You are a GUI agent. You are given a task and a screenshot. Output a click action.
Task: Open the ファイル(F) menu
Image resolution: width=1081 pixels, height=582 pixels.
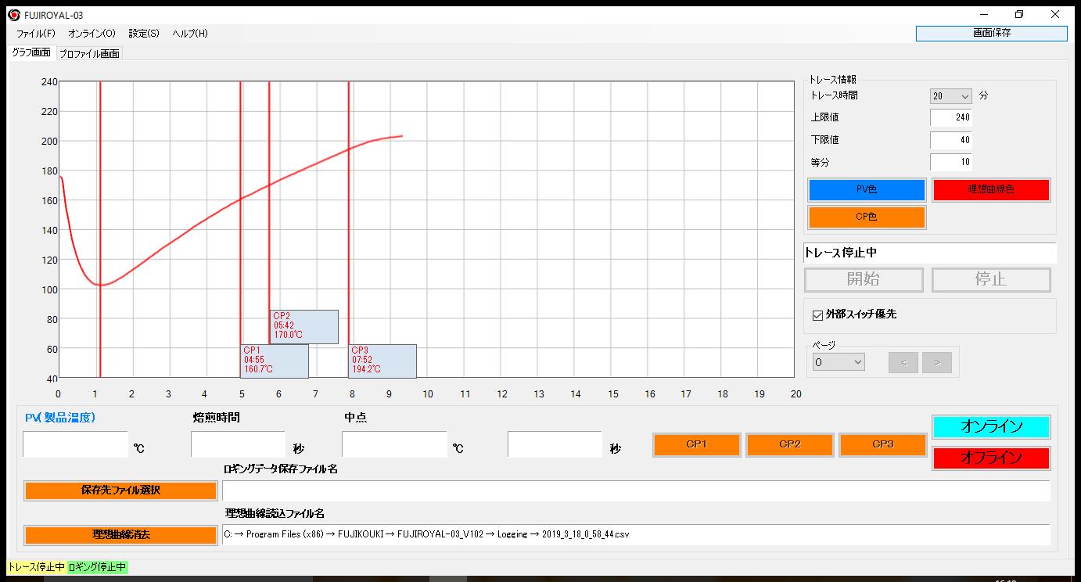point(35,34)
